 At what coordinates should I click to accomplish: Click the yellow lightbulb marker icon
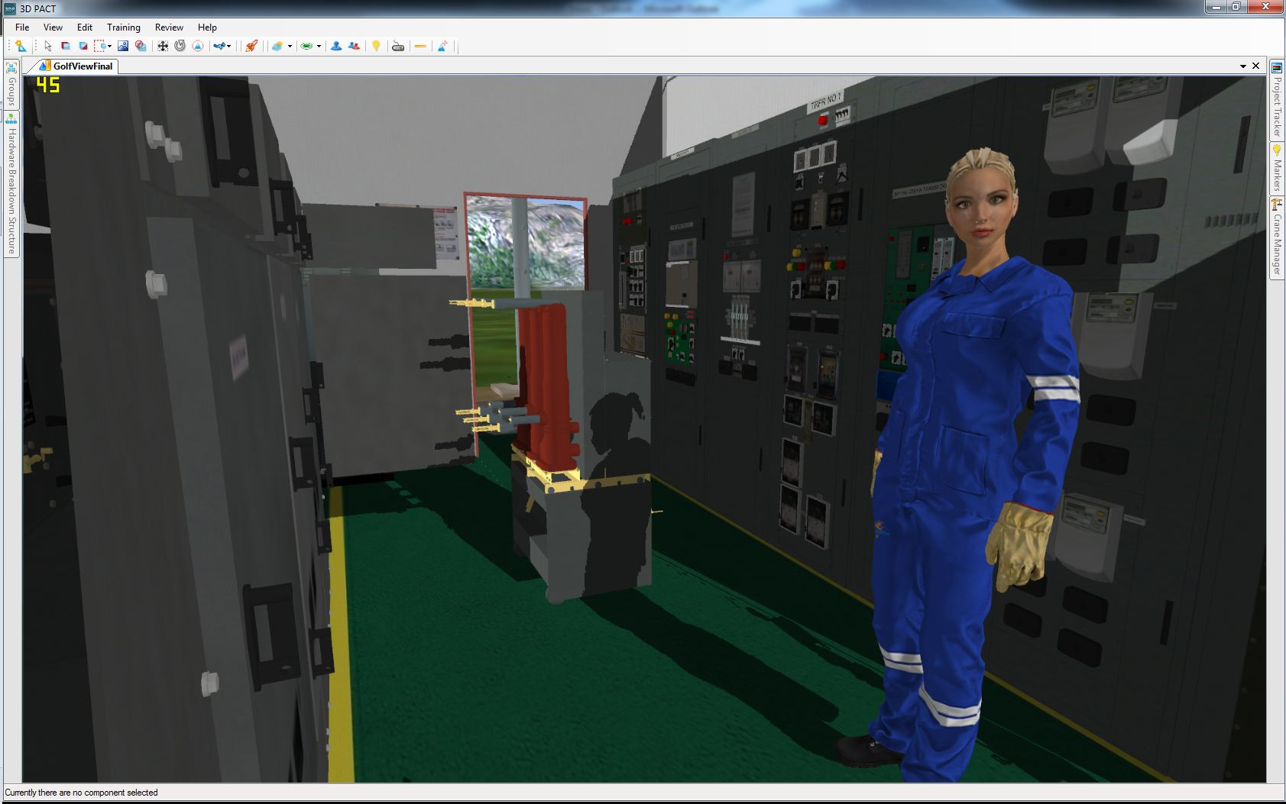pos(376,46)
